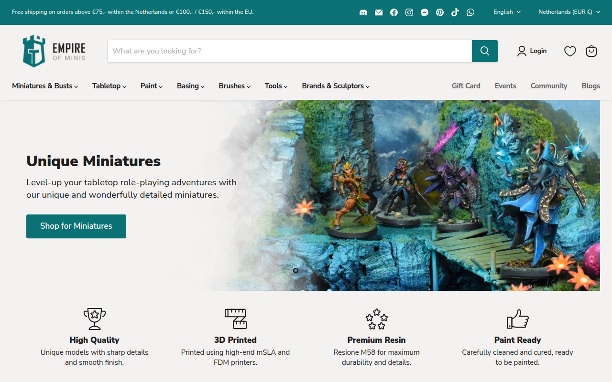The height and width of the screenshot is (382, 612).
Task: Open the Facebook icon link
Action: tap(394, 12)
